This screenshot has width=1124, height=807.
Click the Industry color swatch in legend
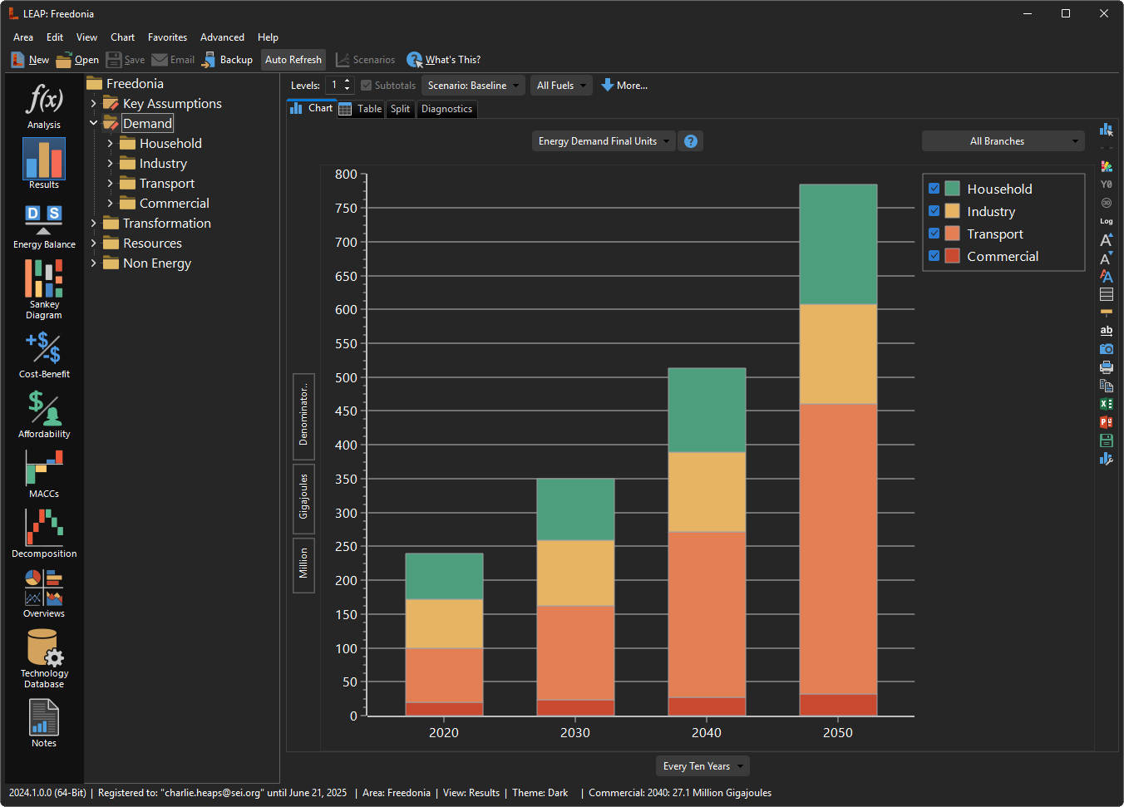point(953,211)
